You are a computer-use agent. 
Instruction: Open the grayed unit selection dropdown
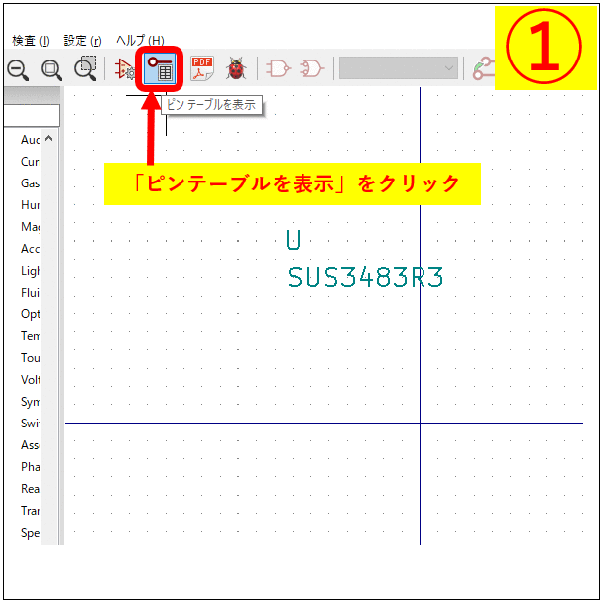click(399, 68)
